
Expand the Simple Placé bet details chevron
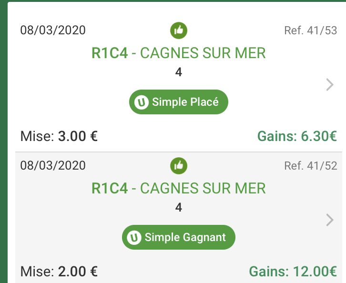[329, 85]
